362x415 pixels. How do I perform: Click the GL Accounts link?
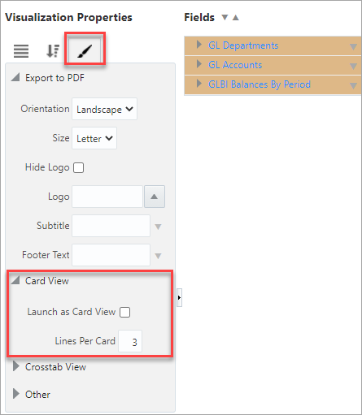point(235,65)
